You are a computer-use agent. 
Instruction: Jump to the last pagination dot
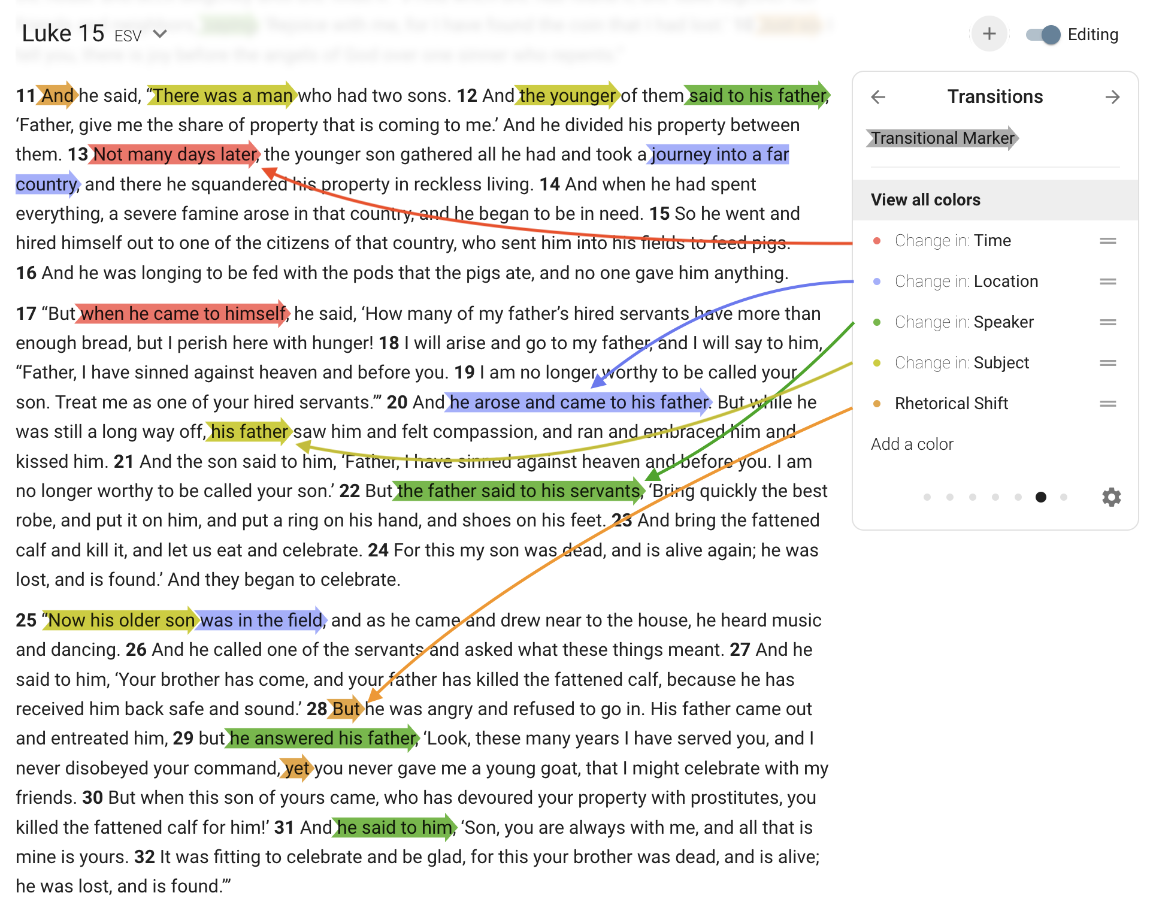click(1064, 497)
